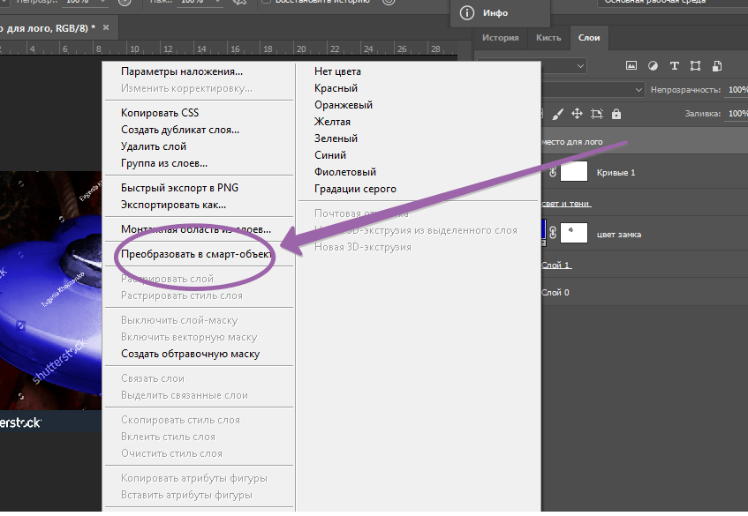Set layer color label to Градации серого
The height and width of the screenshot is (516, 748).
tap(355, 189)
